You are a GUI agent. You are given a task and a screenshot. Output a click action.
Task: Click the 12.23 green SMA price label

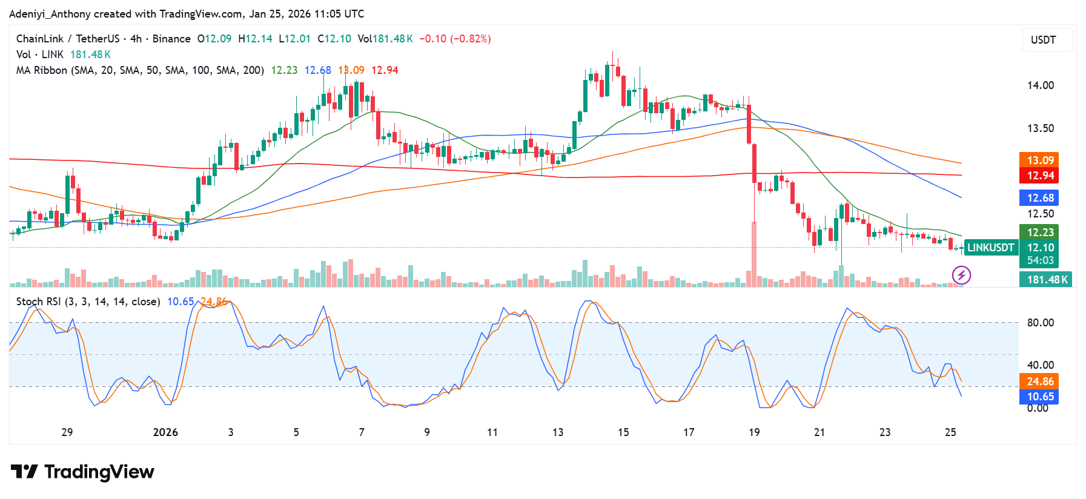(x=1040, y=233)
